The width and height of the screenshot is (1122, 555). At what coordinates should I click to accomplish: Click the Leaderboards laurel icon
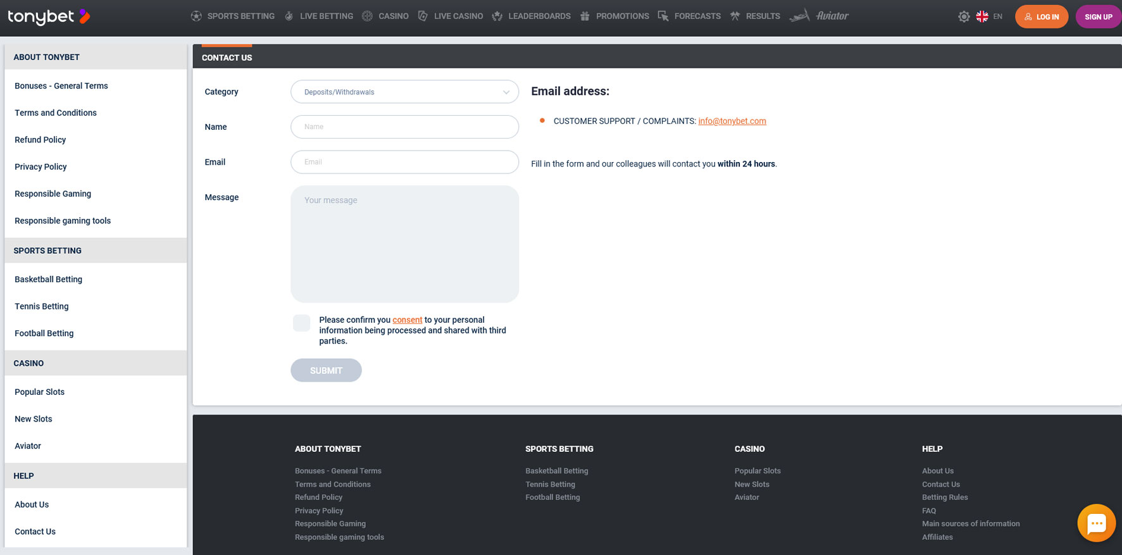[x=497, y=16]
